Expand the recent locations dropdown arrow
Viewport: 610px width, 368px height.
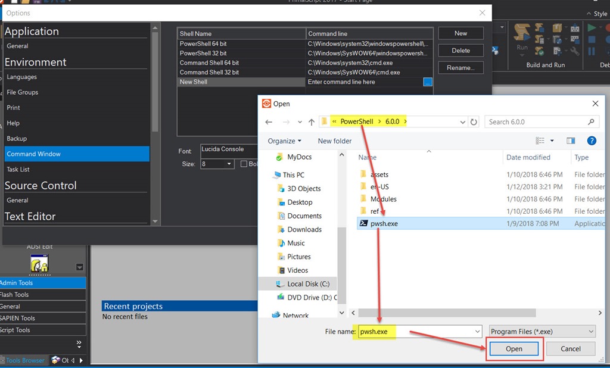tap(300, 121)
